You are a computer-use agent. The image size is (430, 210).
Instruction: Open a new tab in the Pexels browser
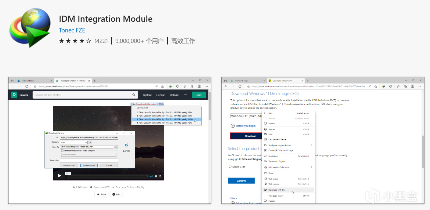tap(95, 81)
